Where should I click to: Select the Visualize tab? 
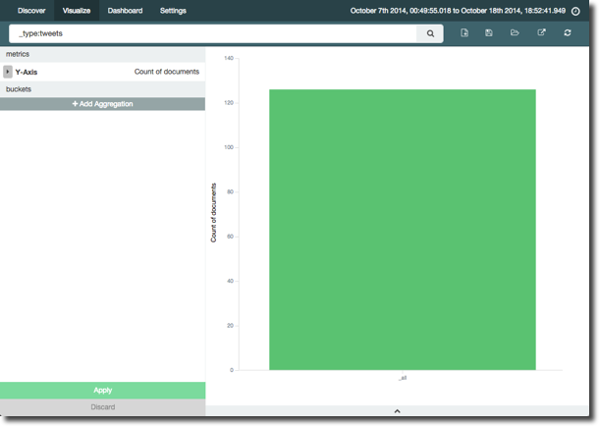point(77,11)
